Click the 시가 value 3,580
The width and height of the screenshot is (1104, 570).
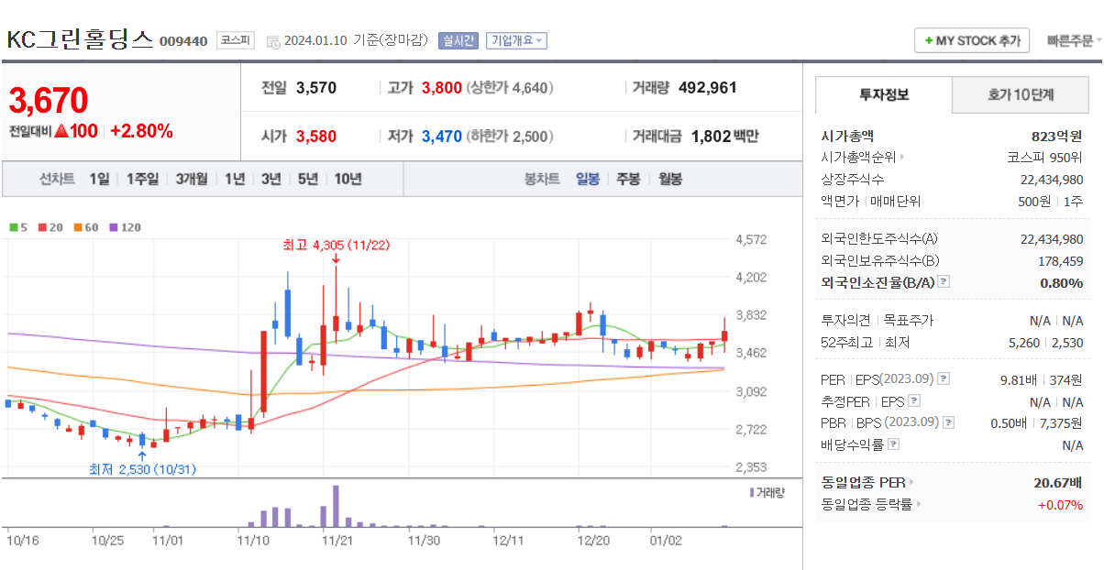click(316, 137)
